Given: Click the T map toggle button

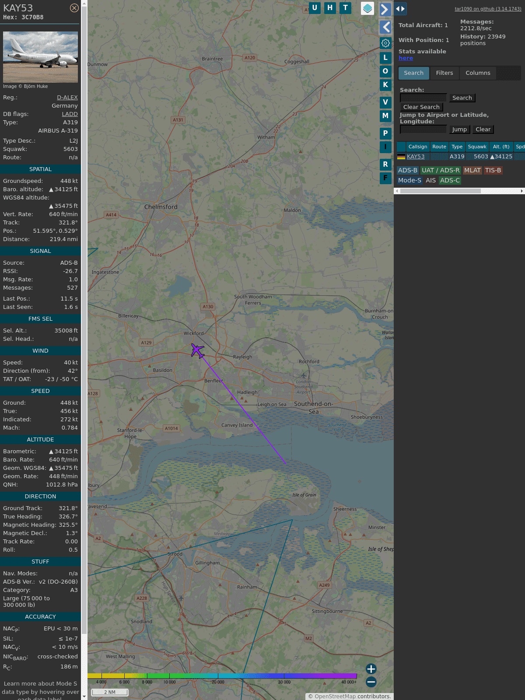Looking at the screenshot, I should [x=346, y=8].
